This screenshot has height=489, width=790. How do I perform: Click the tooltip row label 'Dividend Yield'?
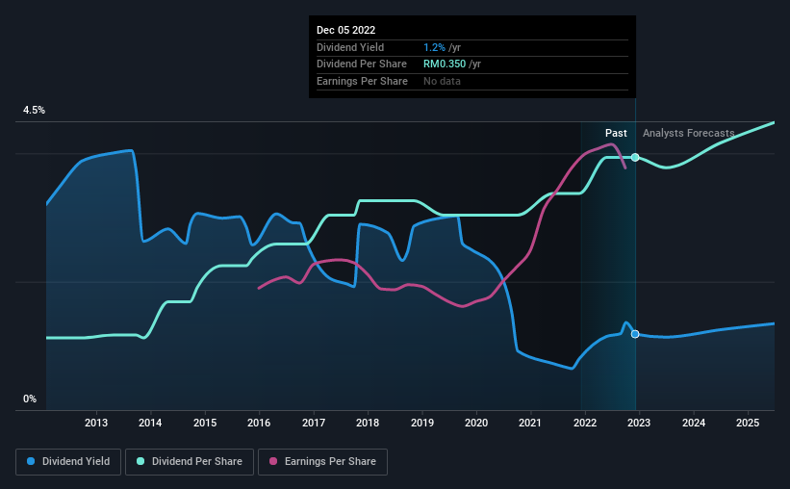pyautogui.click(x=350, y=47)
